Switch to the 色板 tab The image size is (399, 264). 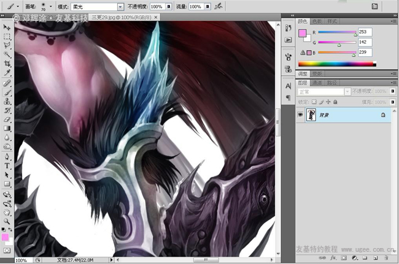[x=317, y=21]
